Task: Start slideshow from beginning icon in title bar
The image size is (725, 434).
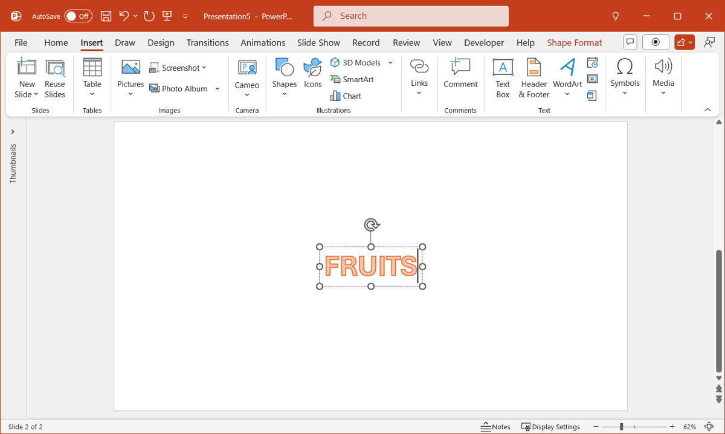Action: click(167, 16)
